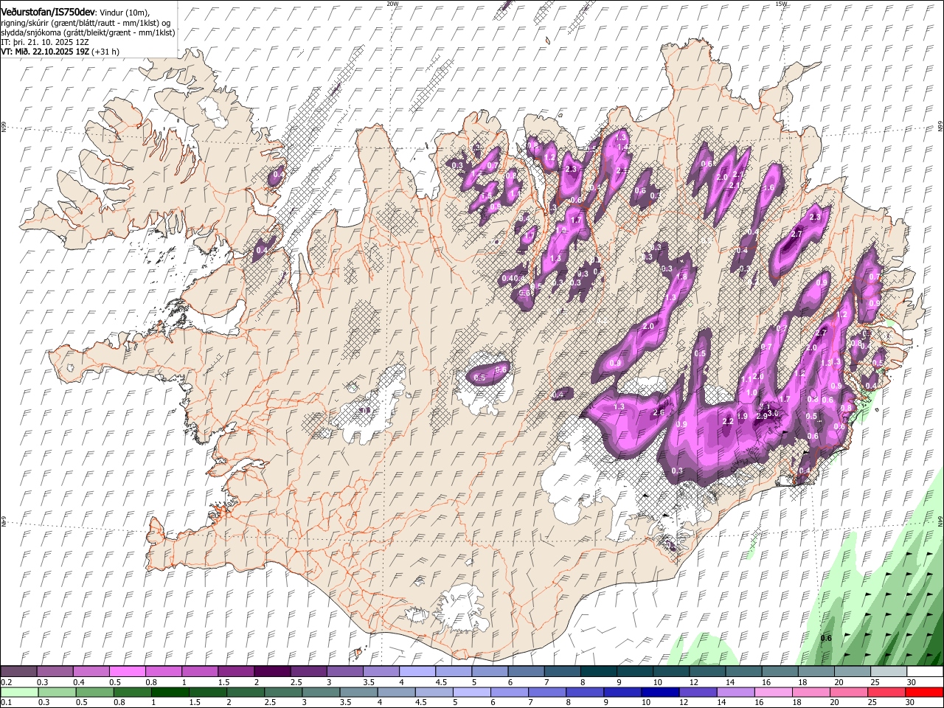The image size is (944, 708).
Task: Click the black 0.6 rain value offshore
Action: tap(826, 638)
